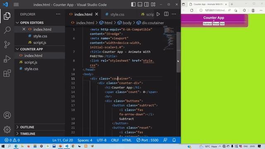Close index.html in Open Editors list
Viewport: 265px width, 149px height.
(24, 29)
